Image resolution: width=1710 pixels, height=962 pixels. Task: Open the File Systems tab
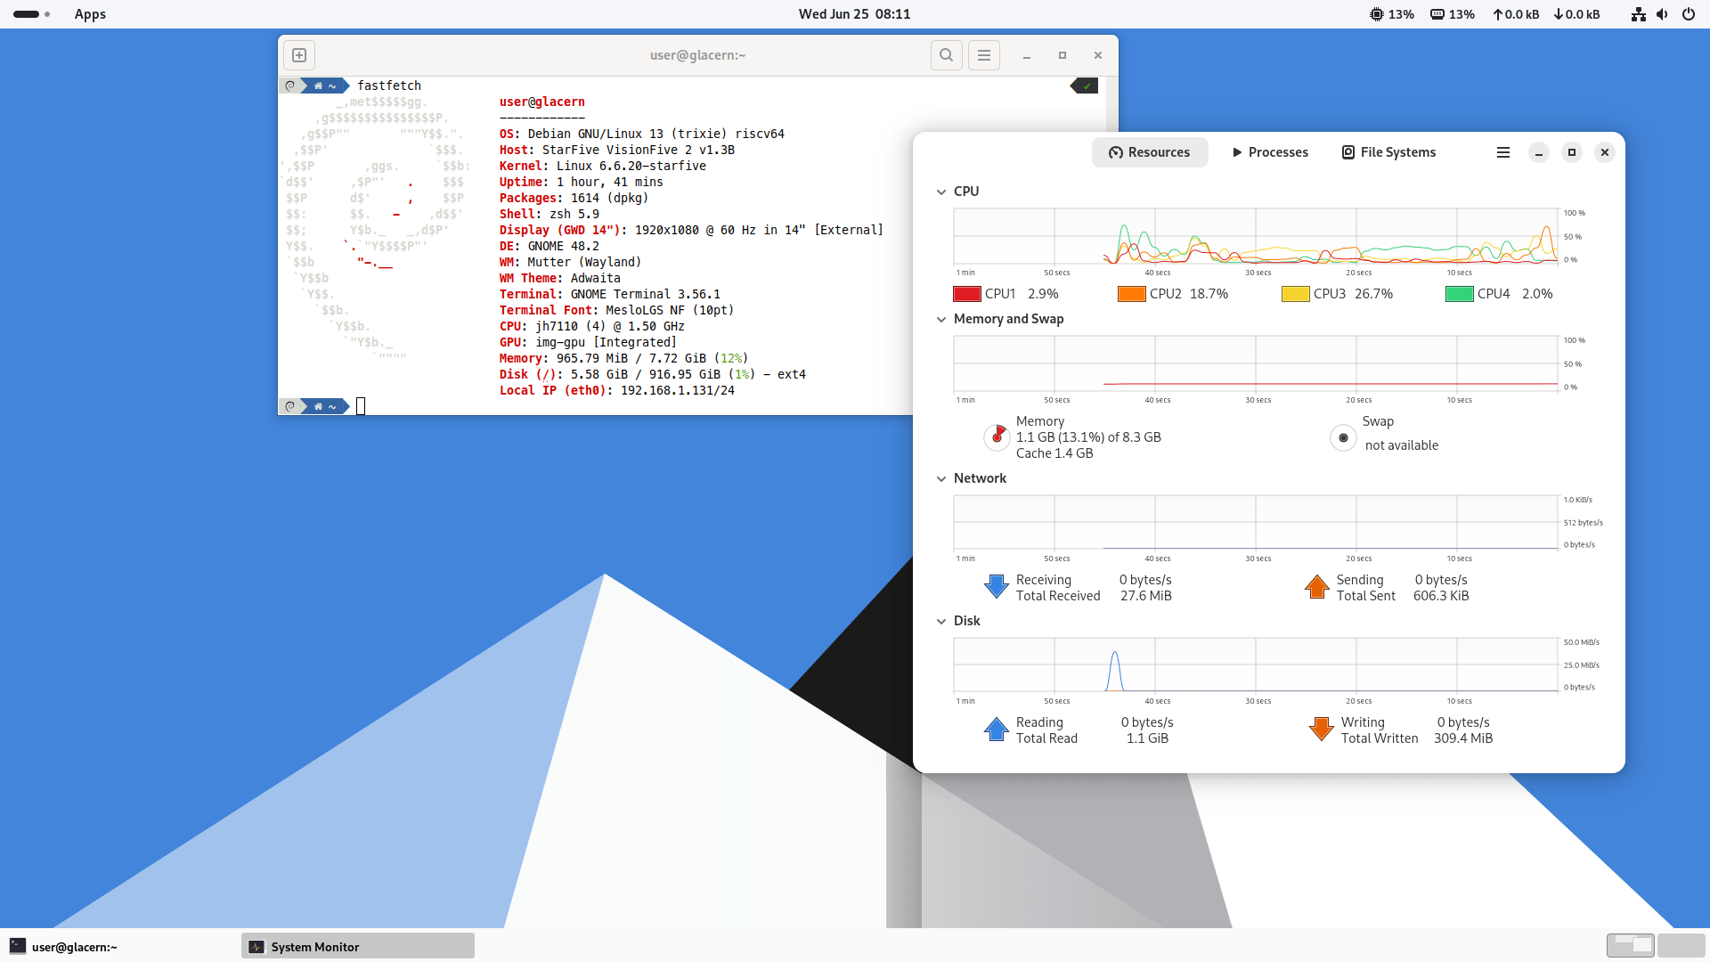click(x=1388, y=152)
